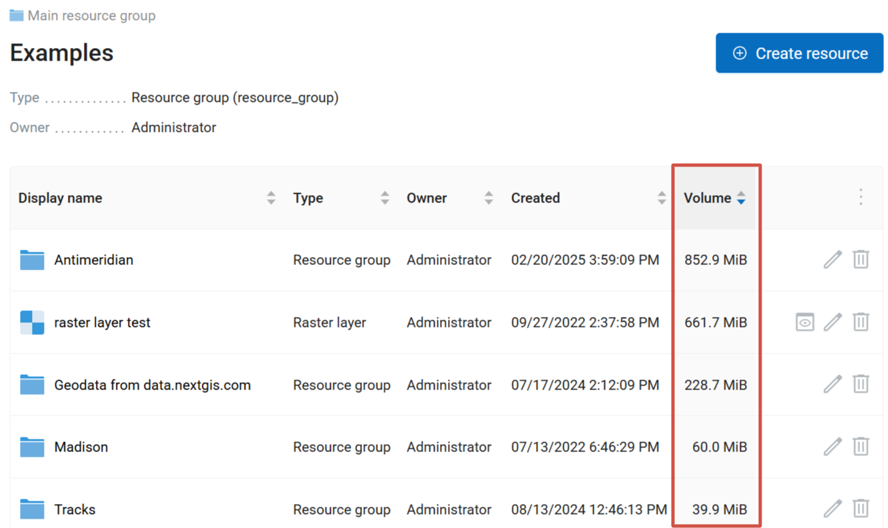Click the Administrator owner value under Examples
This screenshot has width=888, height=528.
coord(174,127)
